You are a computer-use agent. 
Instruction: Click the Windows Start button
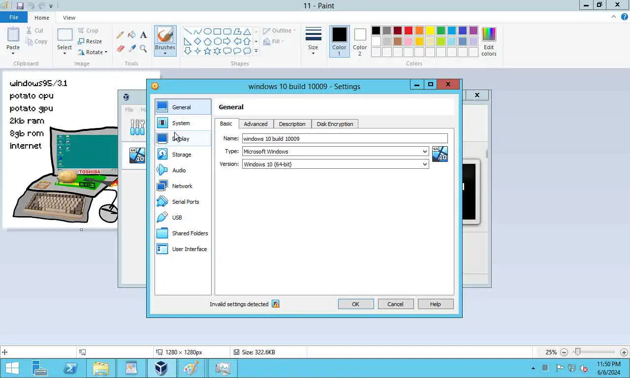tap(12, 368)
